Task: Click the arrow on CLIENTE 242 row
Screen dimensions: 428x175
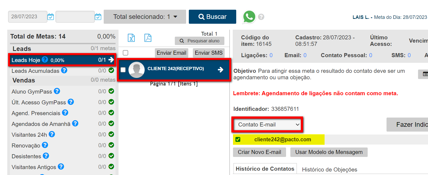Action: tap(221, 70)
